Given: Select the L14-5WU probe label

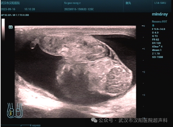Looking at the screenshot, I should 160,3.
